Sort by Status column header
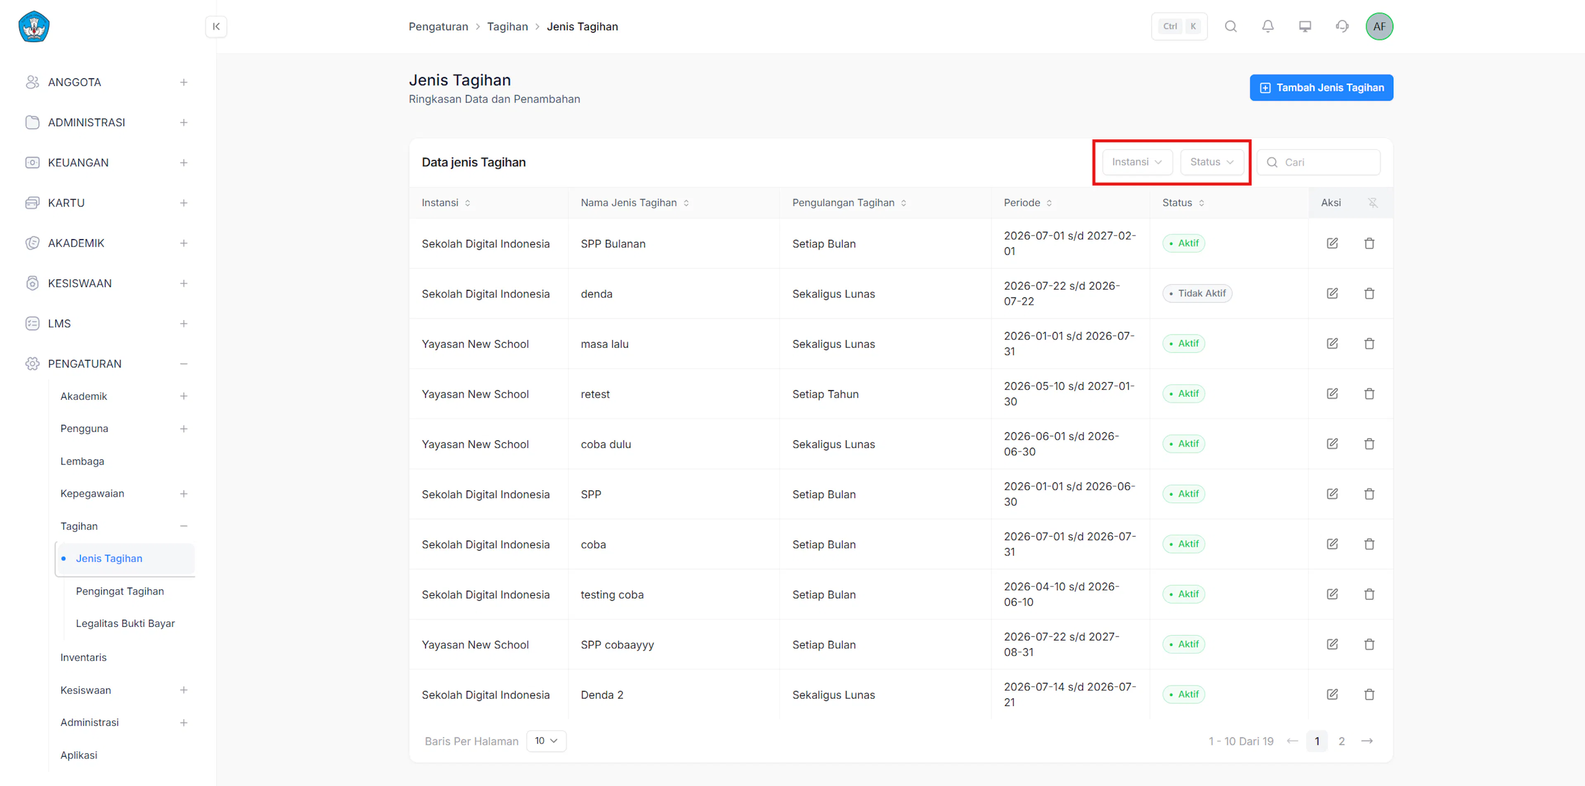 [x=1183, y=203]
